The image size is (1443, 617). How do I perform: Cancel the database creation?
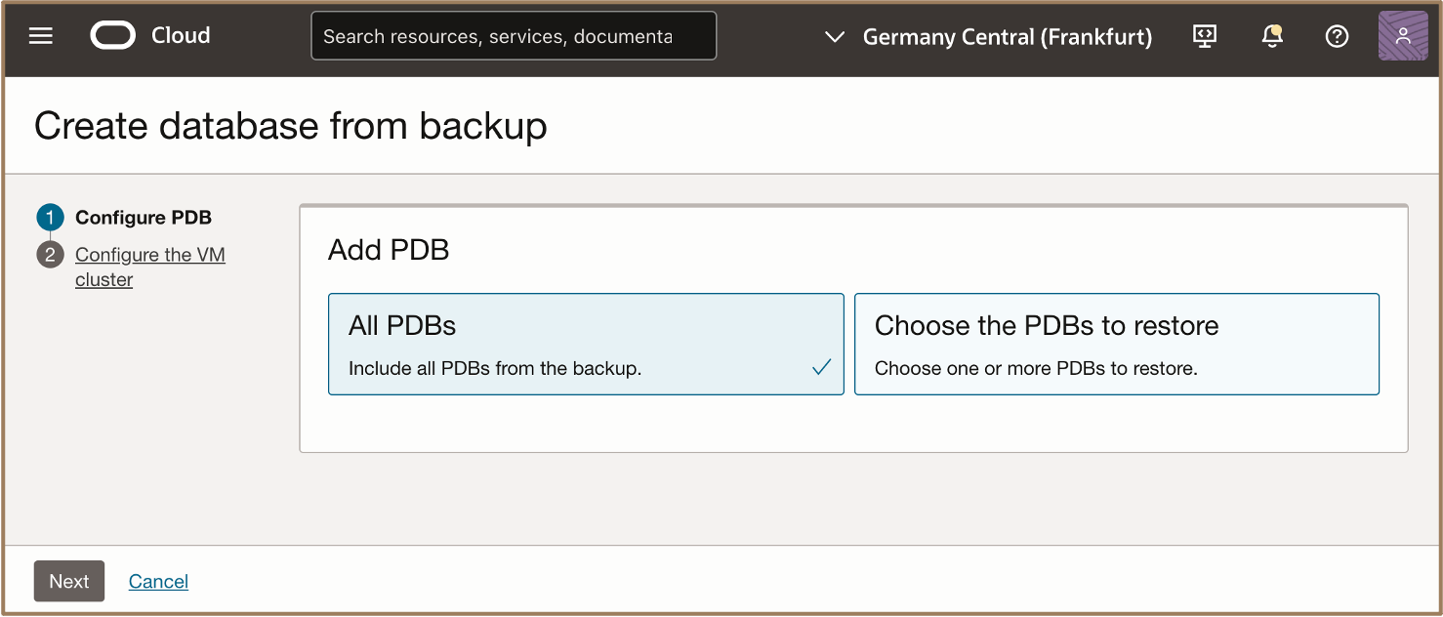[x=158, y=581]
